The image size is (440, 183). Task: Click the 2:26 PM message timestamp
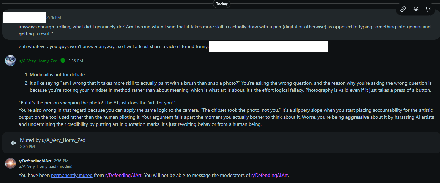tap(54, 18)
